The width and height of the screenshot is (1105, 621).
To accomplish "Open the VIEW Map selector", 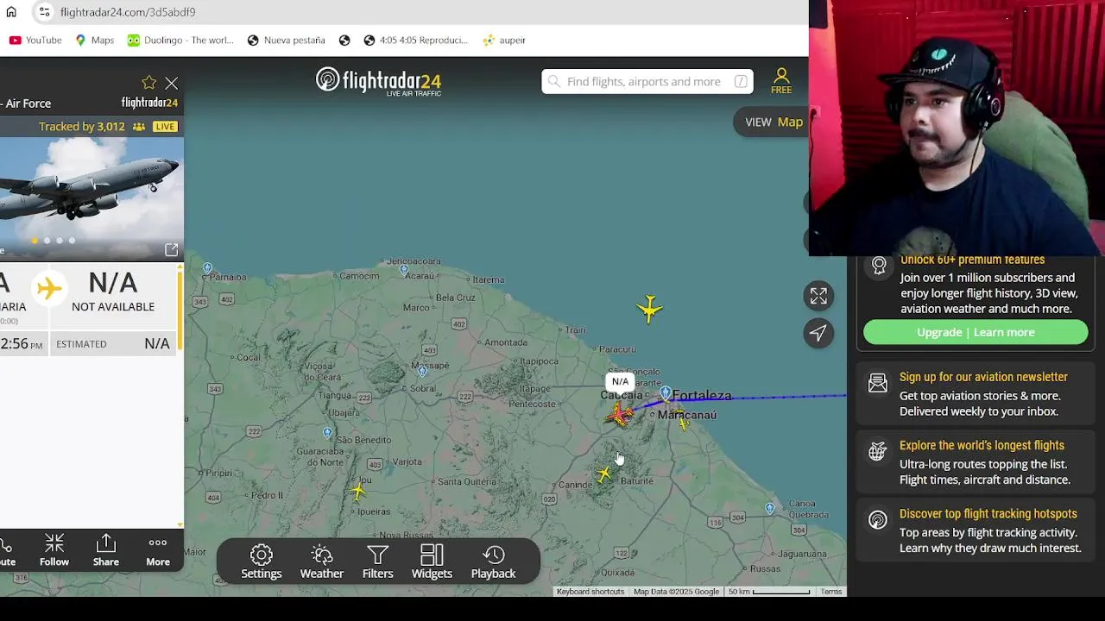I will coord(774,122).
